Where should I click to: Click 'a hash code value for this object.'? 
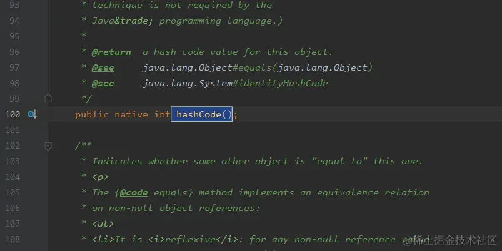pyautogui.click(x=238, y=52)
